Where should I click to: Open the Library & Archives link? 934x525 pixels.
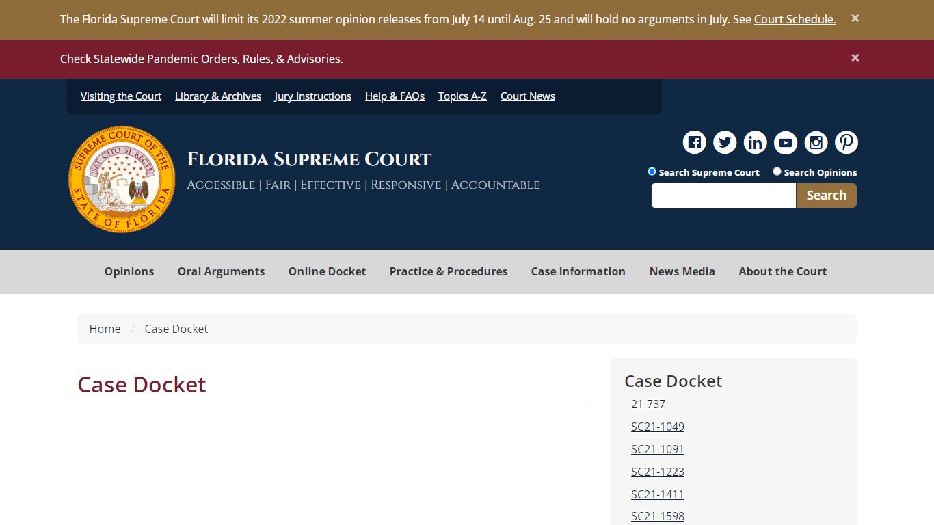(x=218, y=96)
